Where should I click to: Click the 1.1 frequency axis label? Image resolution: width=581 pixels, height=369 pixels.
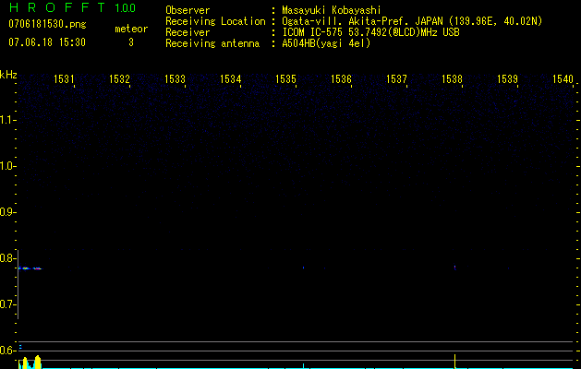(7, 120)
